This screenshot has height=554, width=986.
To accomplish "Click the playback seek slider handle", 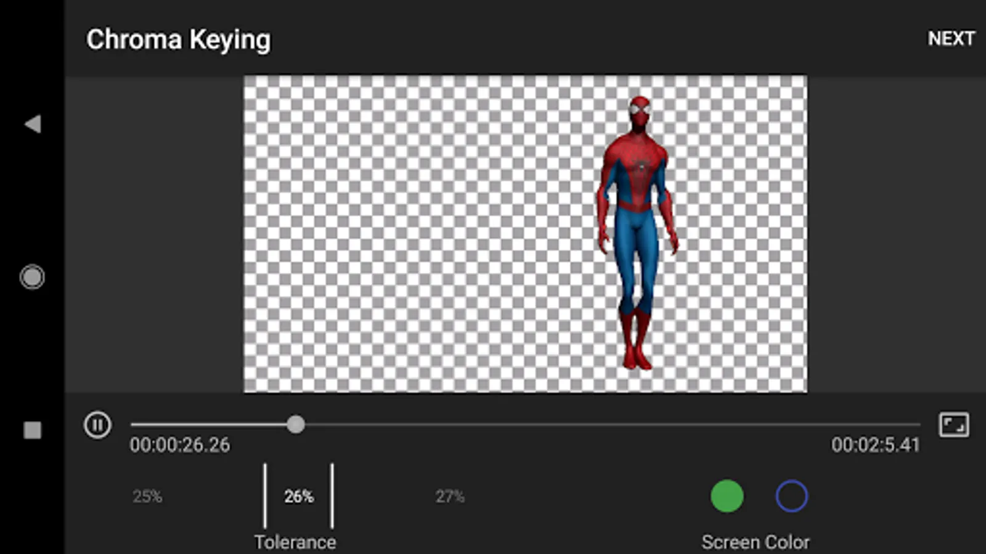I will point(296,424).
